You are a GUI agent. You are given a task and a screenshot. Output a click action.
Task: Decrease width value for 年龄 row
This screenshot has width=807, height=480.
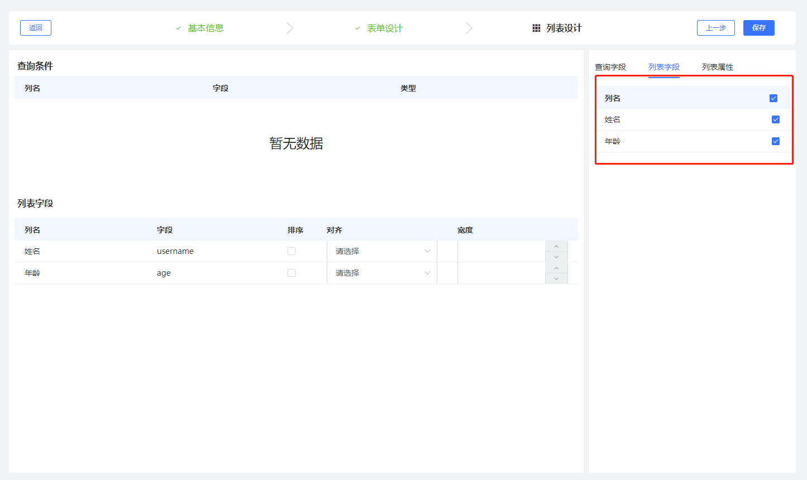556,278
